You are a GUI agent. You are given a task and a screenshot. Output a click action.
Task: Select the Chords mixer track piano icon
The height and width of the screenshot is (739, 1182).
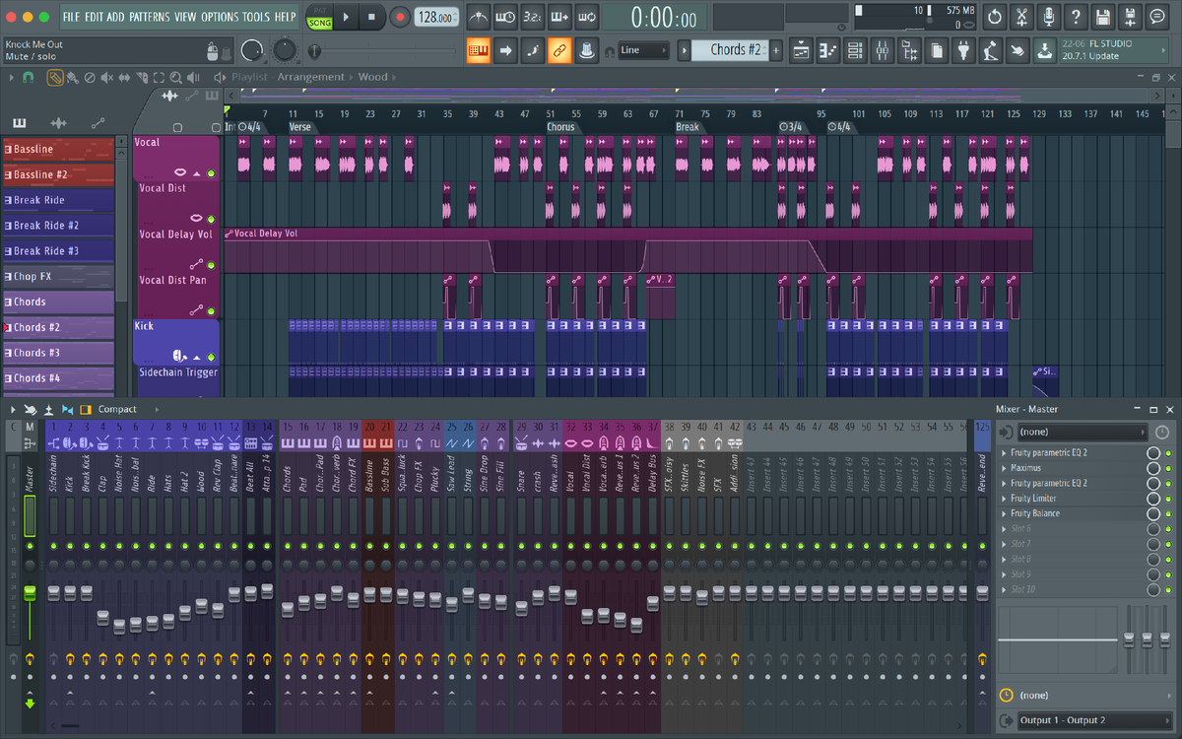click(x=287, y=443)
